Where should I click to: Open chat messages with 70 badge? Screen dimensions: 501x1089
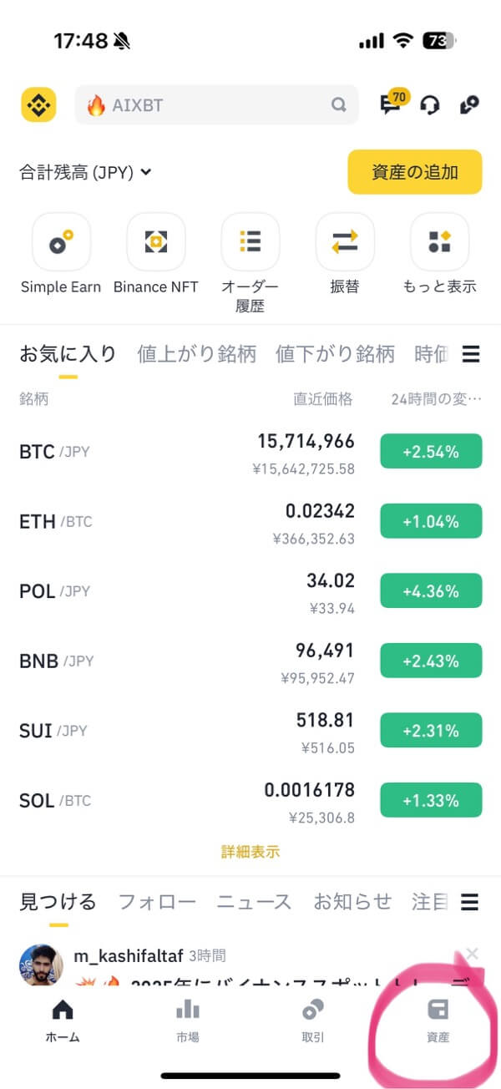tap(391, 104)
